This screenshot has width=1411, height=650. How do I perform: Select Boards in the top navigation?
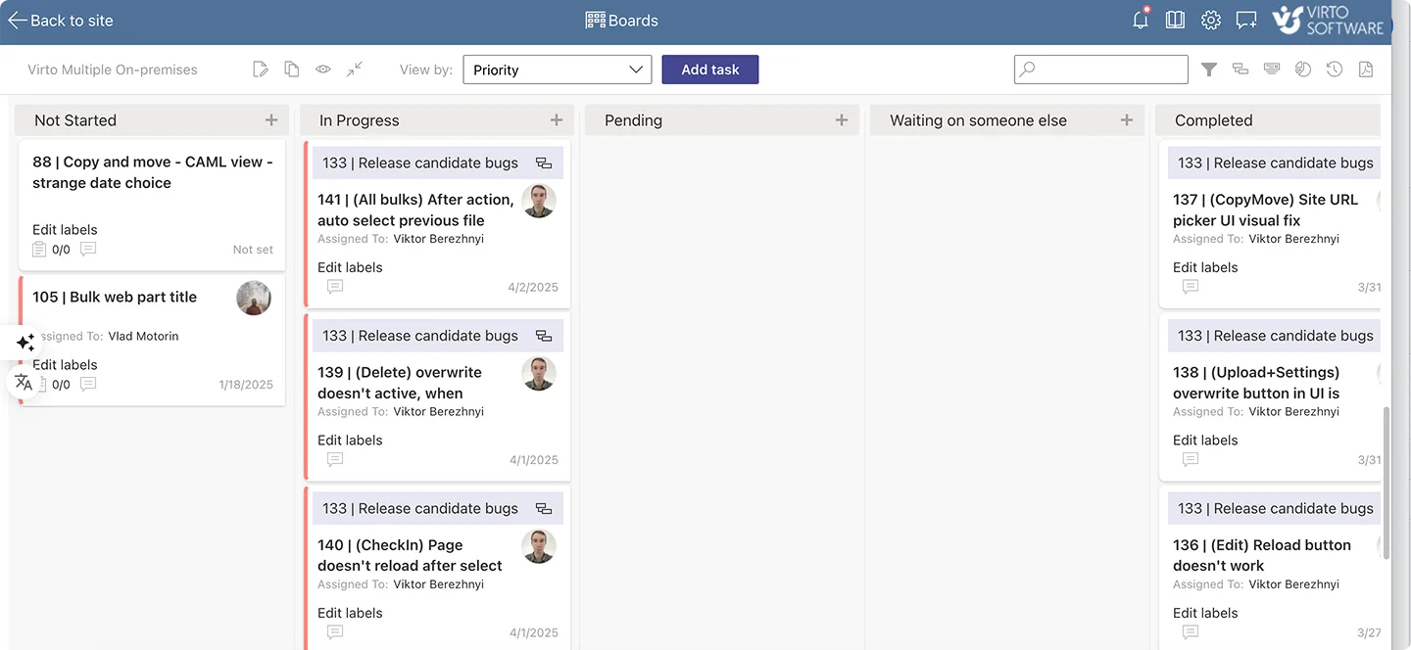(x=621, y=19)
